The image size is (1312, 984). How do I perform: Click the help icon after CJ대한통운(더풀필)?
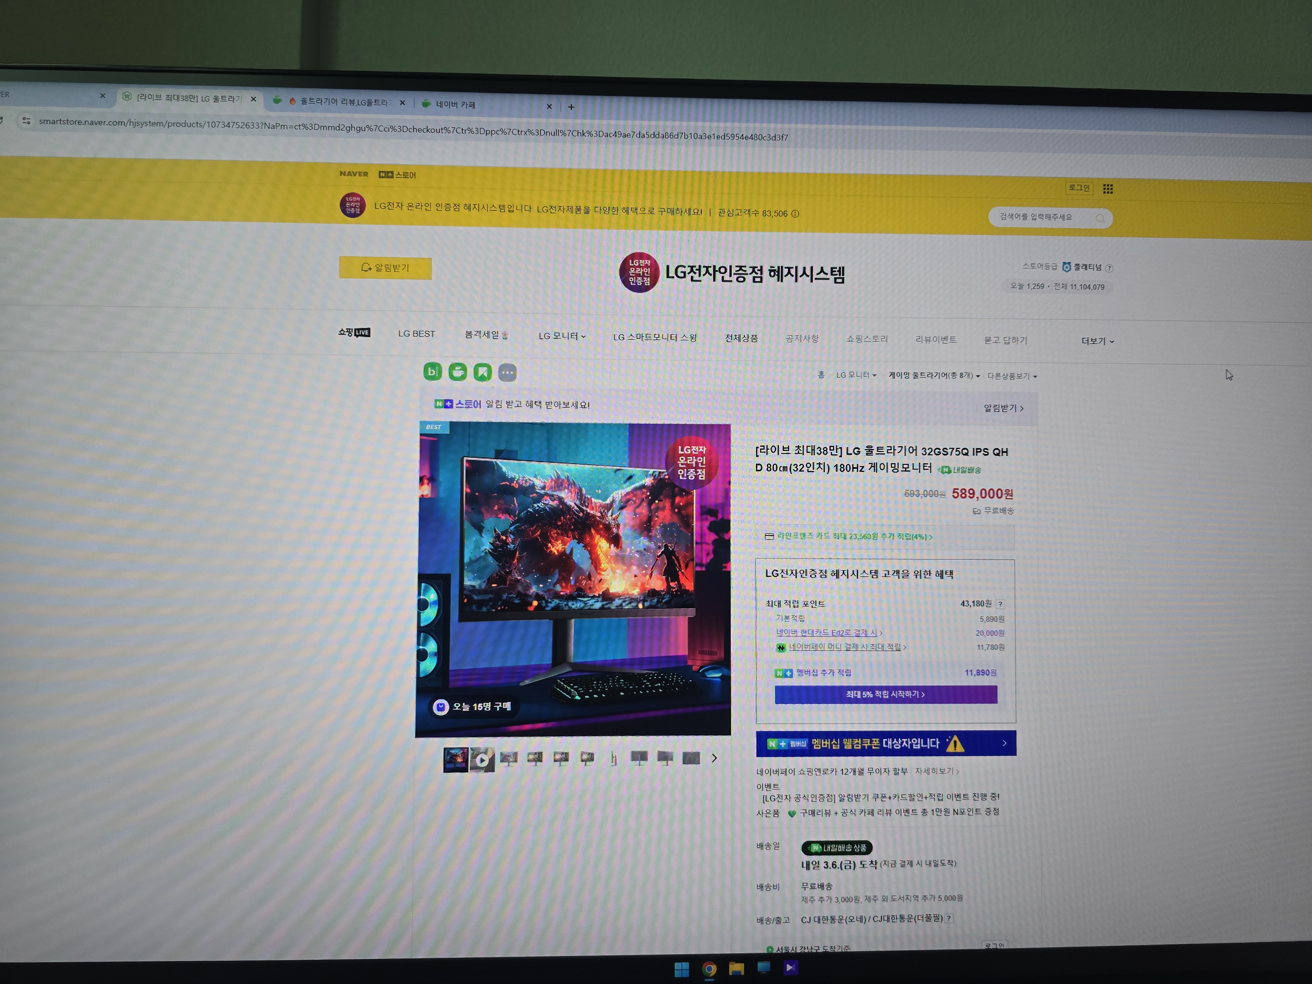click(949, 917)
